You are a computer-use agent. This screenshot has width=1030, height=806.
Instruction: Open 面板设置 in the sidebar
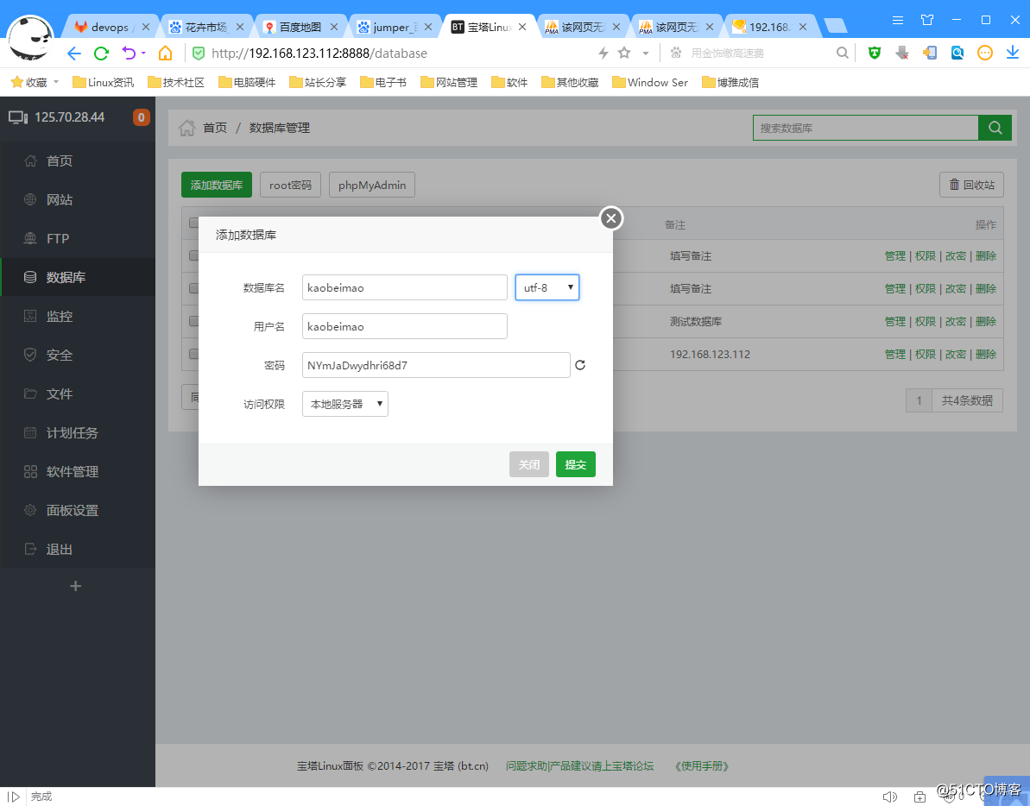tap(78, 510)
